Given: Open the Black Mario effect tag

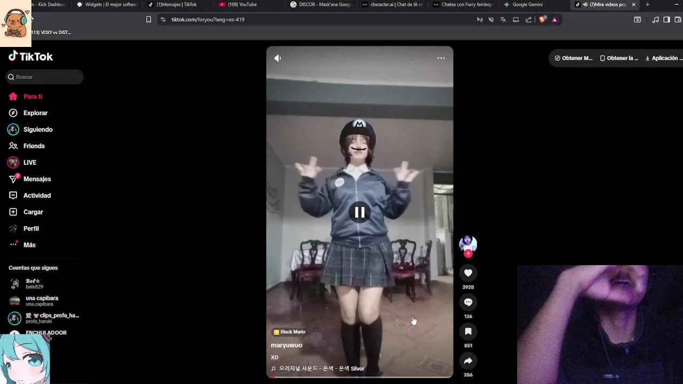Looking at the screenshot, I should [x=289, y=332].
